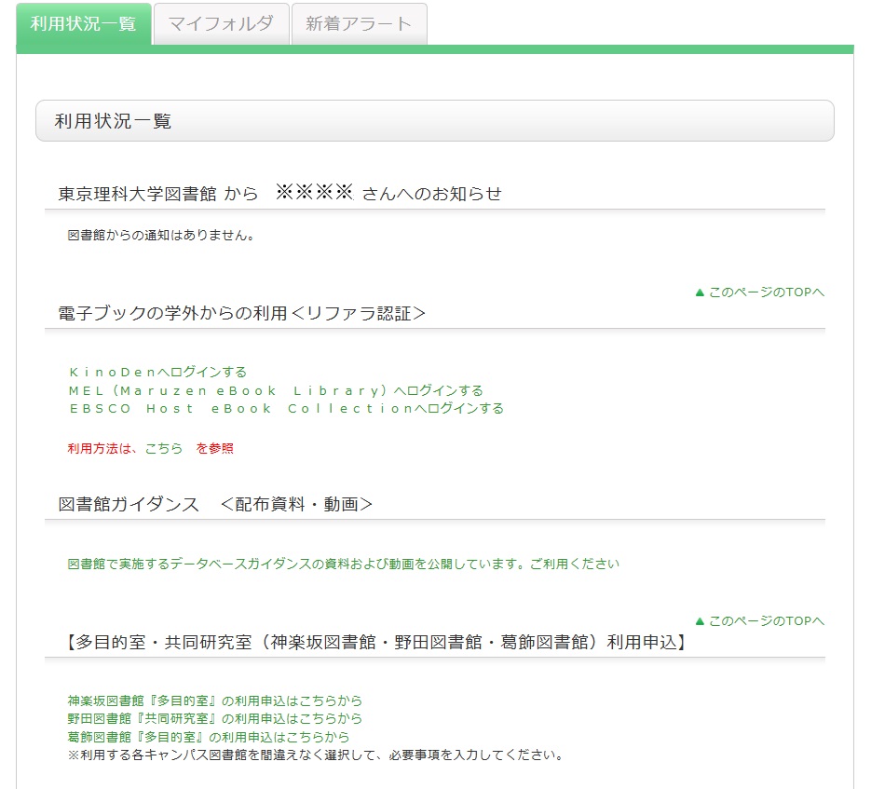This screenshot has width=871, height=789.
Task: Click the 図書館からの通知はありません message
Action: tap(161, 235)
